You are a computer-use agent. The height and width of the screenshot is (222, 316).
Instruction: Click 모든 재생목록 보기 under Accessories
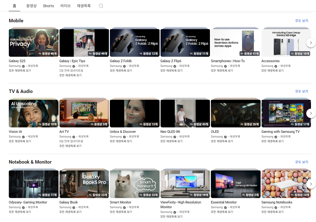[273, 71]
